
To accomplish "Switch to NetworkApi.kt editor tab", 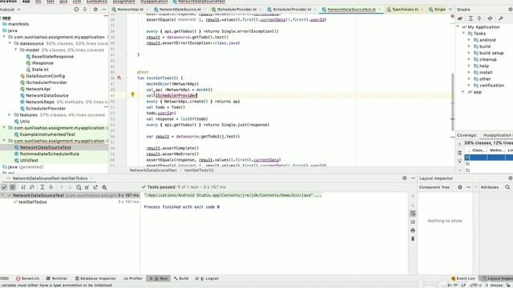I will pos(130,10).
